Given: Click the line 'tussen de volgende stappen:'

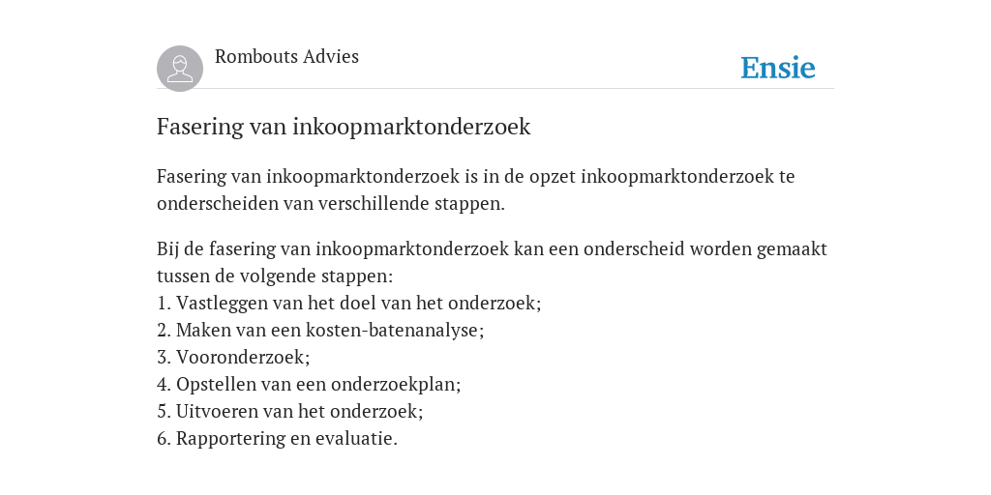Looking at the screenshot, I should [275, 276].
